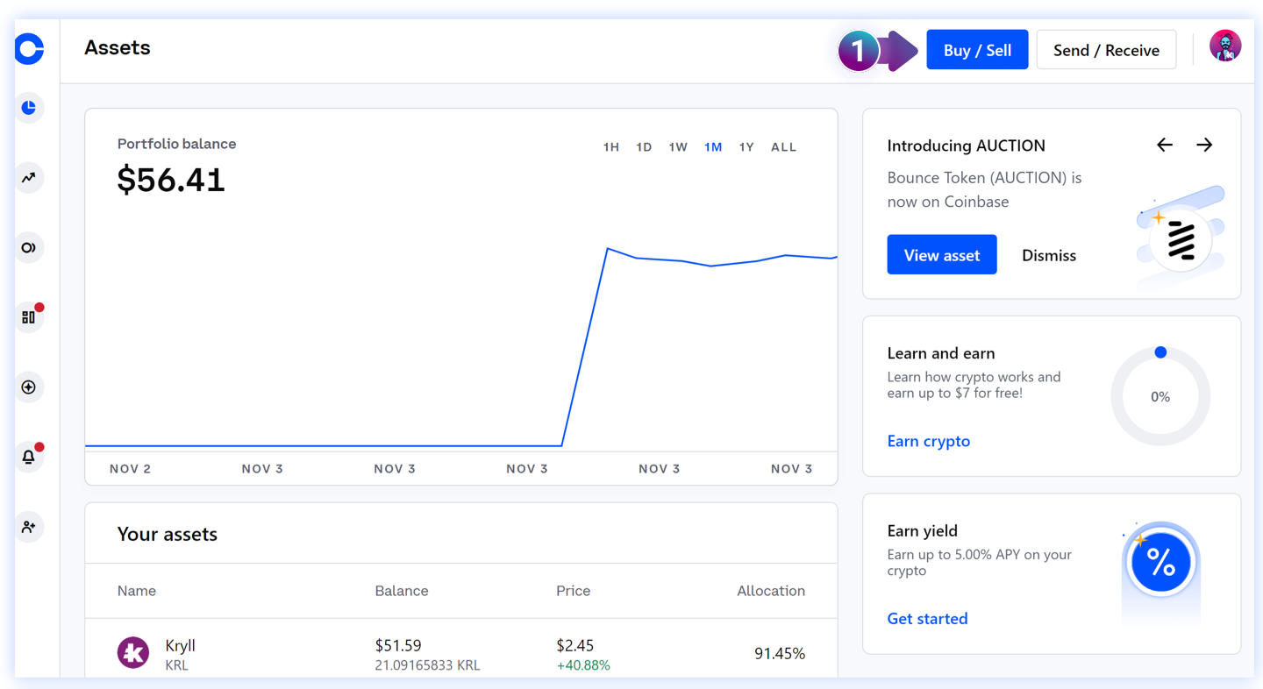
Task: Go to previous announcement with left arrow
Action: point(1165,145)
